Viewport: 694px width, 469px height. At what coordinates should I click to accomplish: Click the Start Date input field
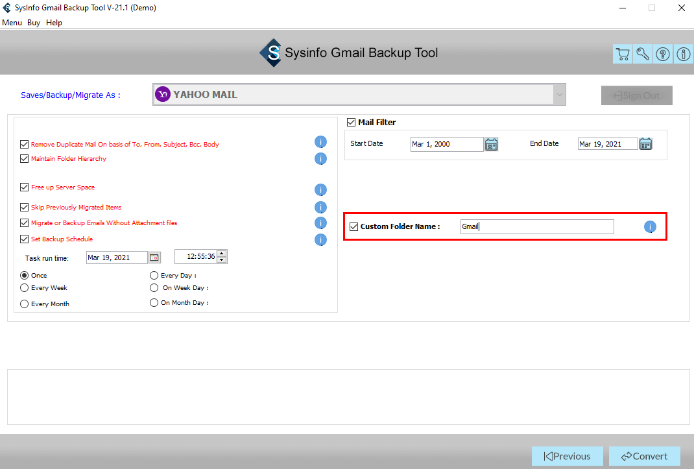tap(447, 145)
